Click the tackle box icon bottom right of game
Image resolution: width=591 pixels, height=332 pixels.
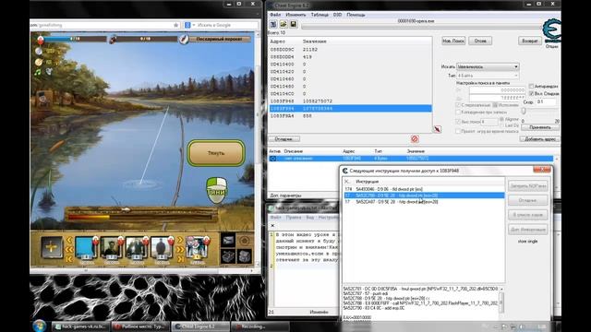[x=244, y=255]
